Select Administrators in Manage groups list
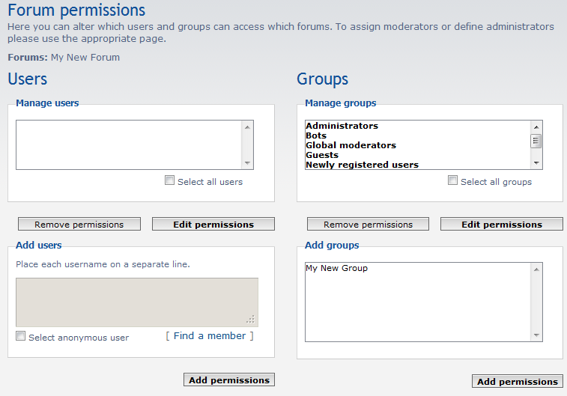Image resolution: width=567 pixels, height=396 pixels. pyautogui.click(x=342, y=126)
